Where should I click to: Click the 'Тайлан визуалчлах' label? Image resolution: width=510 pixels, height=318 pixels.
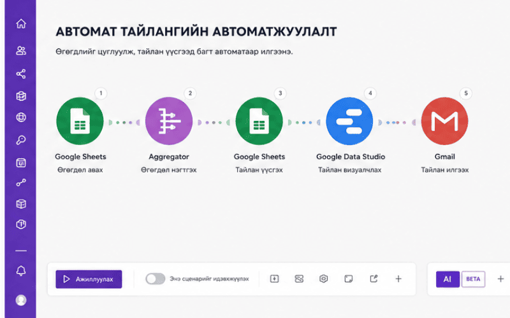click(349, 170)
